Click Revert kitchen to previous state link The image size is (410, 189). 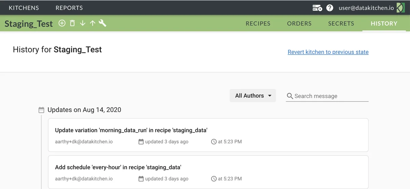click(x=328, y=52)
